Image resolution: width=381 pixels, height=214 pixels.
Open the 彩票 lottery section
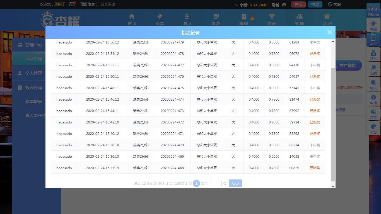(160, 20)
